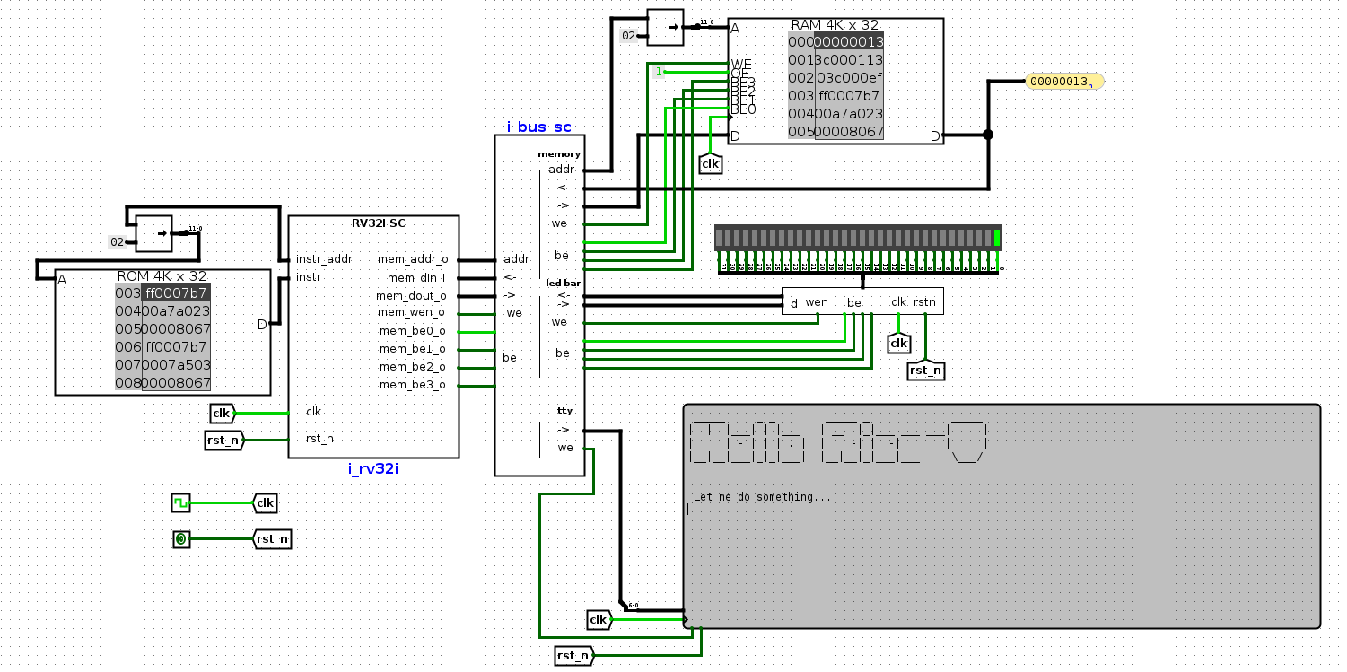The height and width of the screenshot is (672, 1347).
Task: Select the rst_n tunnel under the LED register
Action: click(925, 370)
